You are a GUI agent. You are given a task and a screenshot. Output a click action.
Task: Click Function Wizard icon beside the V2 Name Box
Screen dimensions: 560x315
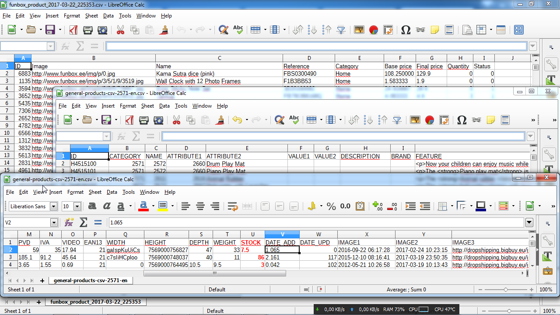point(69,222)
